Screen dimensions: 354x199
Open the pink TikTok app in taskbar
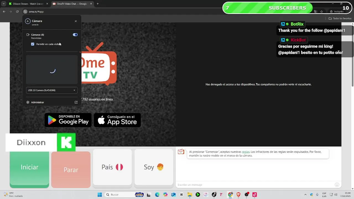[255, 195]
